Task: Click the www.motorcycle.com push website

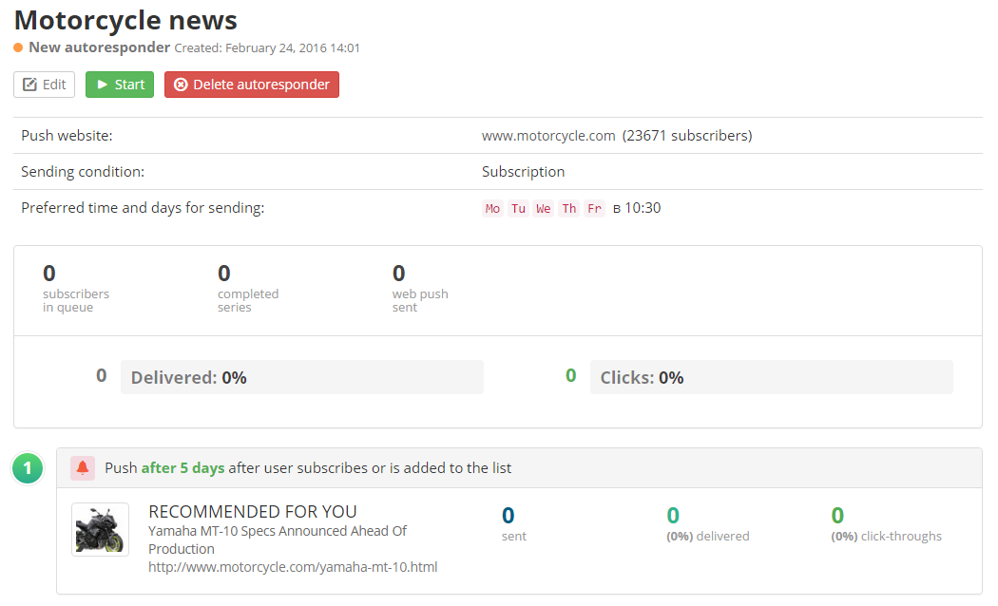Action: tap(548, 136)
